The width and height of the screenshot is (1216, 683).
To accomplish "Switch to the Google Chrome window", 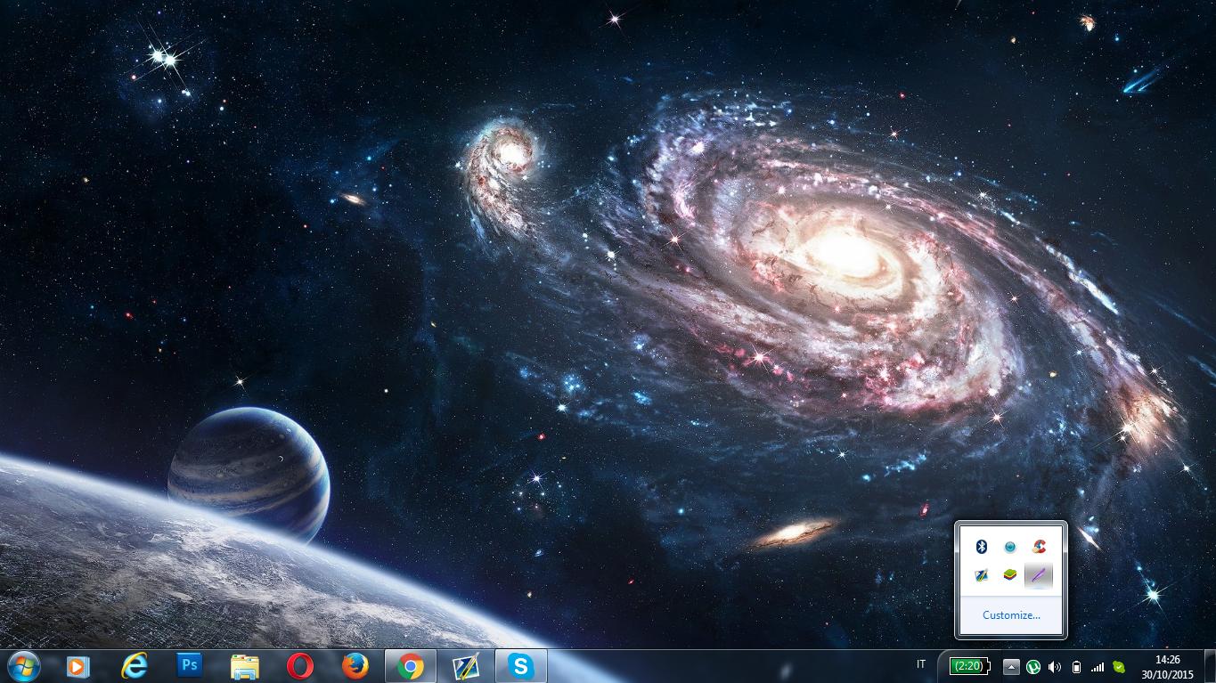I will click(411, 666).
